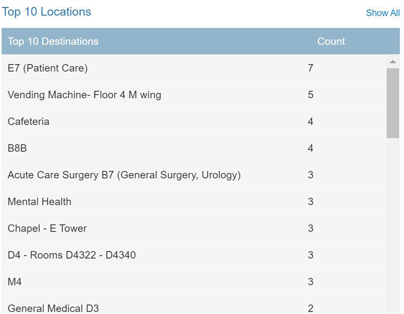This screenshot has height=314, width=404.
Task: Select Vending Machine- Floor 4 M wing row
Action: coord(194,95)
